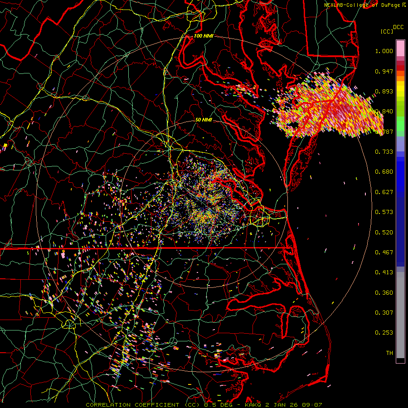
Task: Select the 0.467 scale value
Action: [384, 253]
